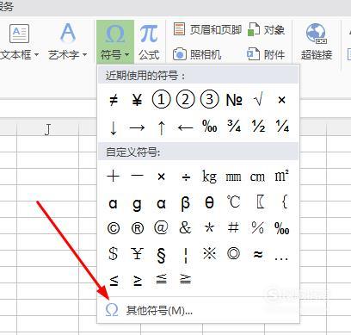This screenshot has width=351, height=335.
Task: Insert the θ theta symbol
Action: point(210,202)
